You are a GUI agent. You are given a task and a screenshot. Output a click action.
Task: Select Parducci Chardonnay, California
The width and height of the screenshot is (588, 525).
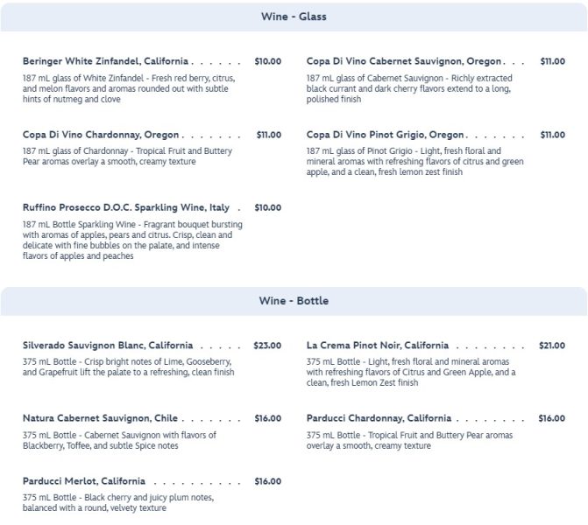click(x=379, y=418)
